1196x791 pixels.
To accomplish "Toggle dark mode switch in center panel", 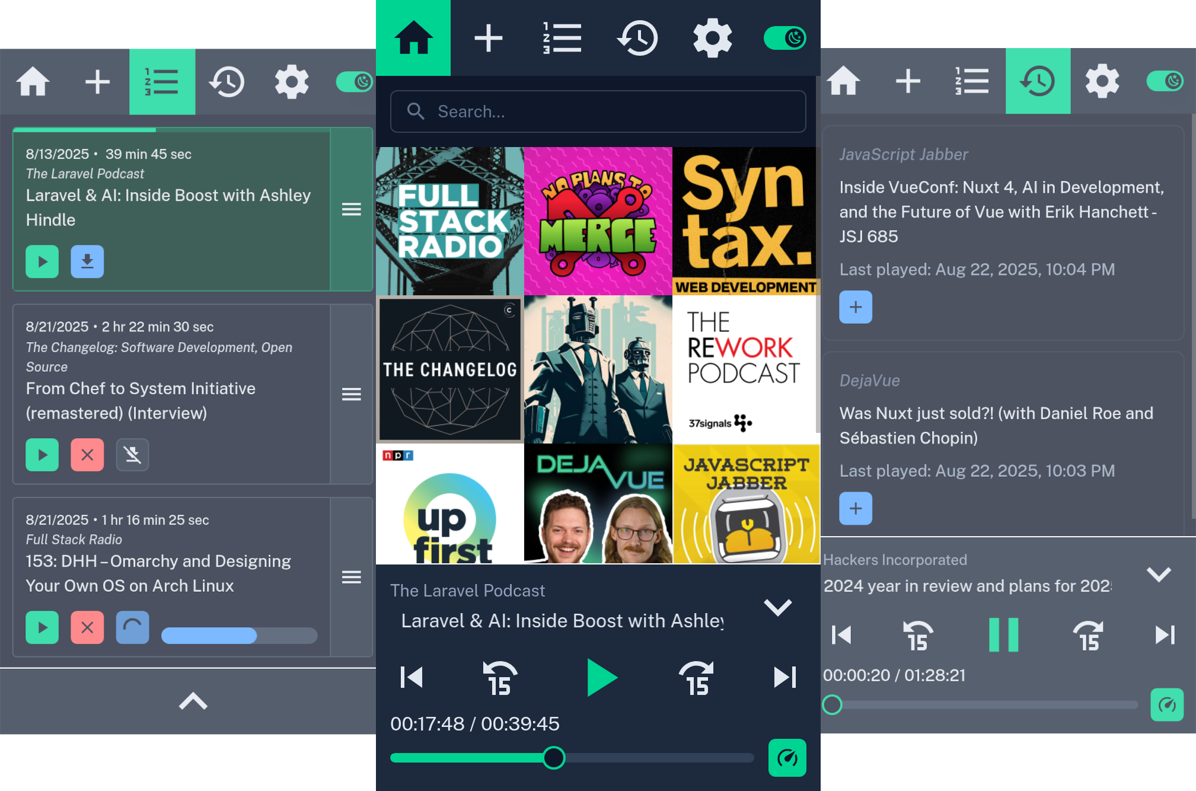I will coord(784,38).
